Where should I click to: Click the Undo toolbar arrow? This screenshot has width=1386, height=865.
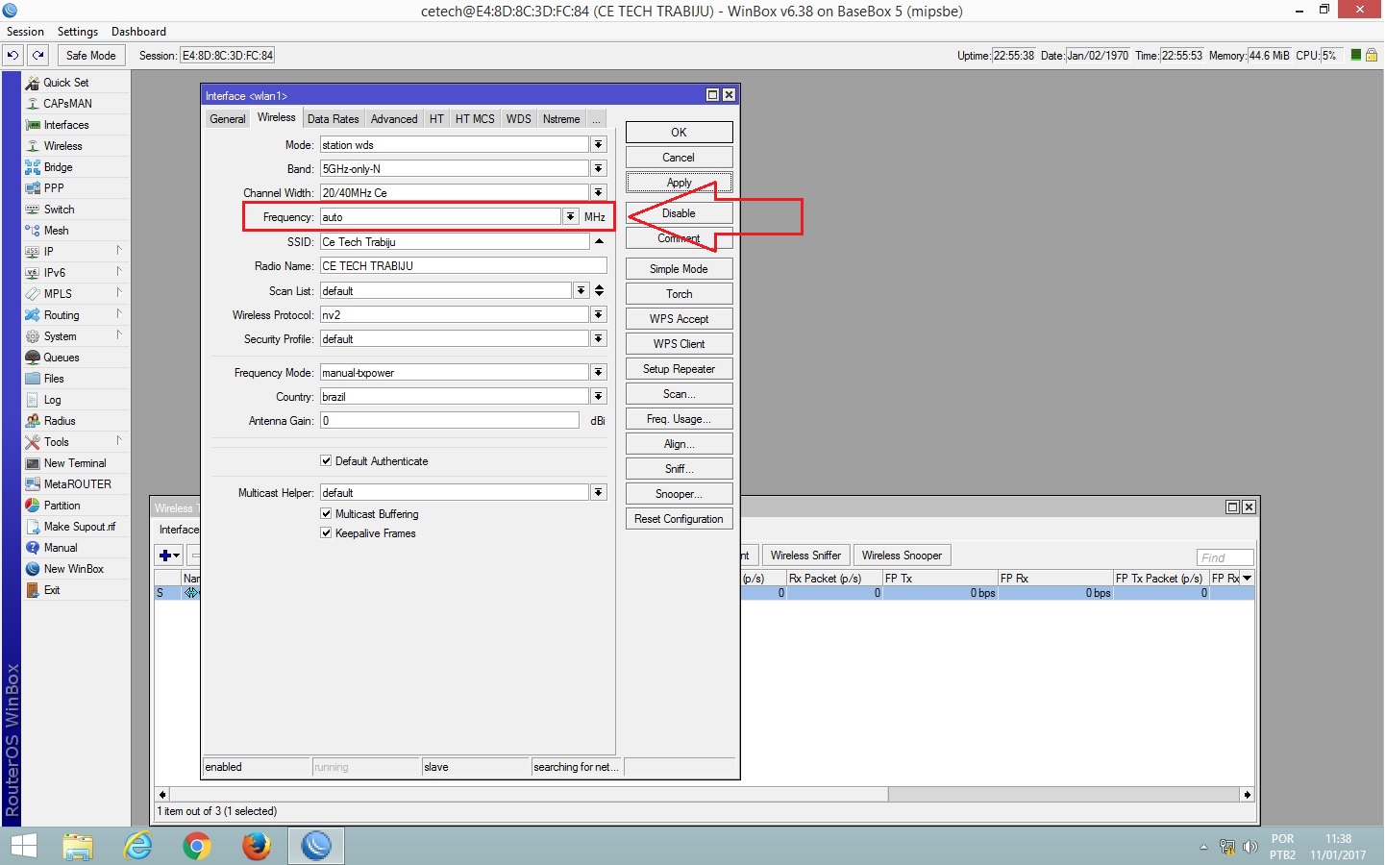pos(13,56)
